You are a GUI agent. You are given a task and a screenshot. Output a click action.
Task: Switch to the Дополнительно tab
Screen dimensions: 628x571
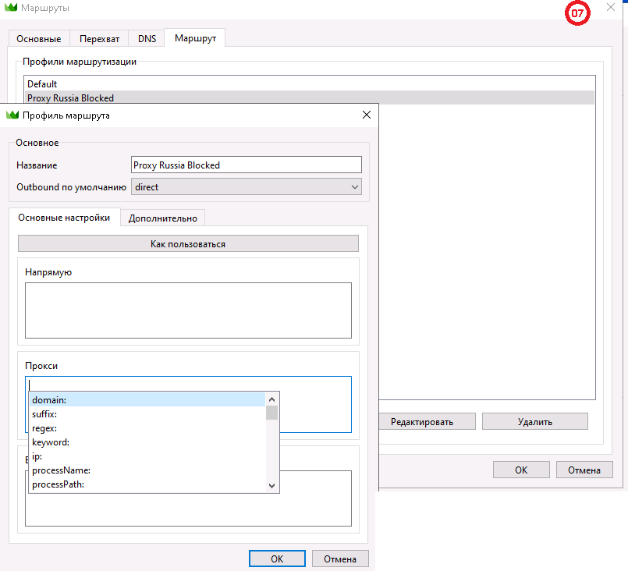[x=162, y=218]
